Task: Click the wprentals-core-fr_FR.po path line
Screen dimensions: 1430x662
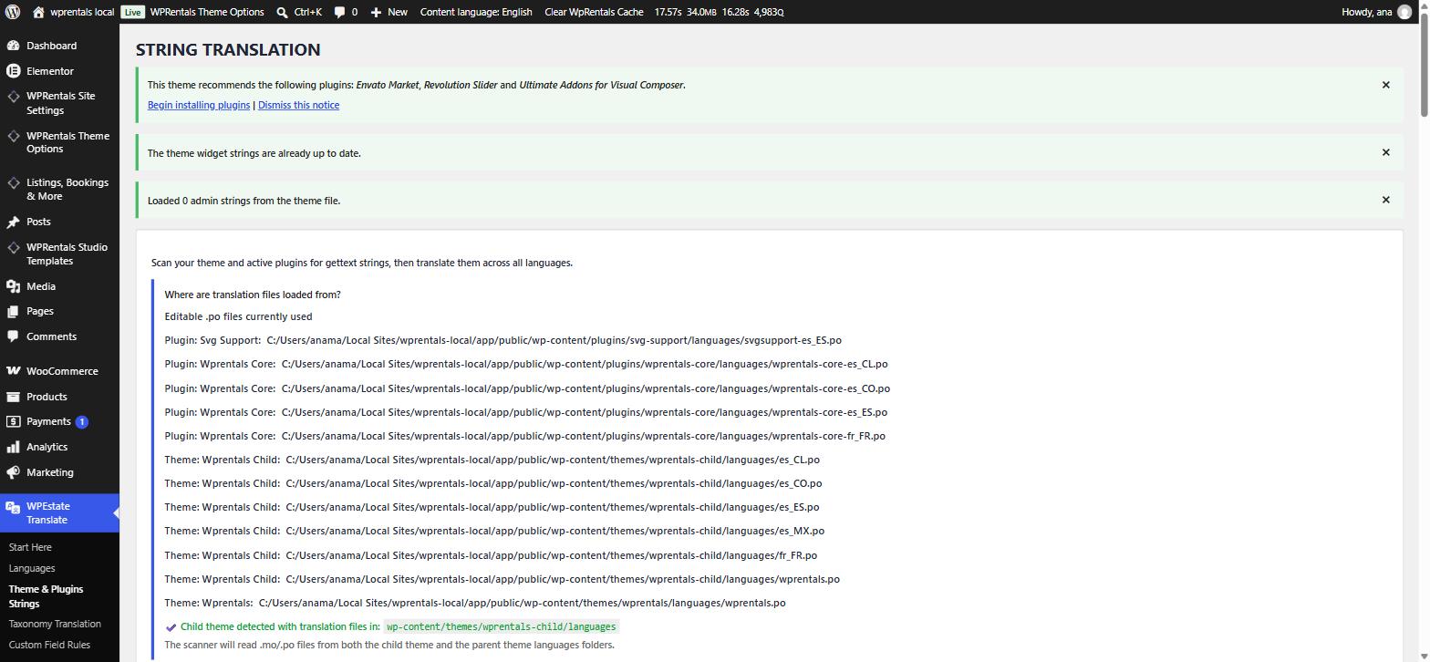Action: (x=525, y=436)
